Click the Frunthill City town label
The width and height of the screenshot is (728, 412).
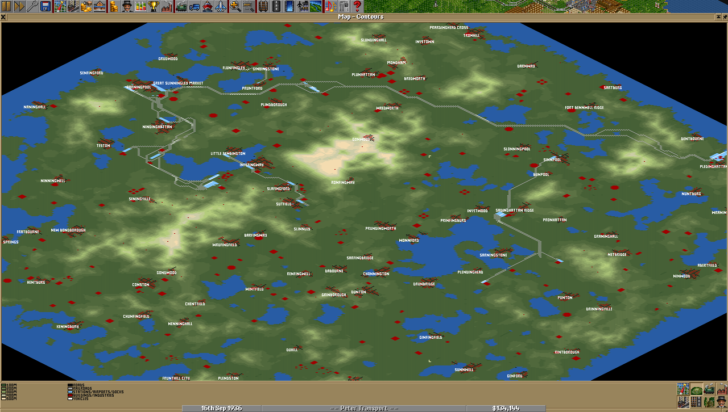[176, 378]
